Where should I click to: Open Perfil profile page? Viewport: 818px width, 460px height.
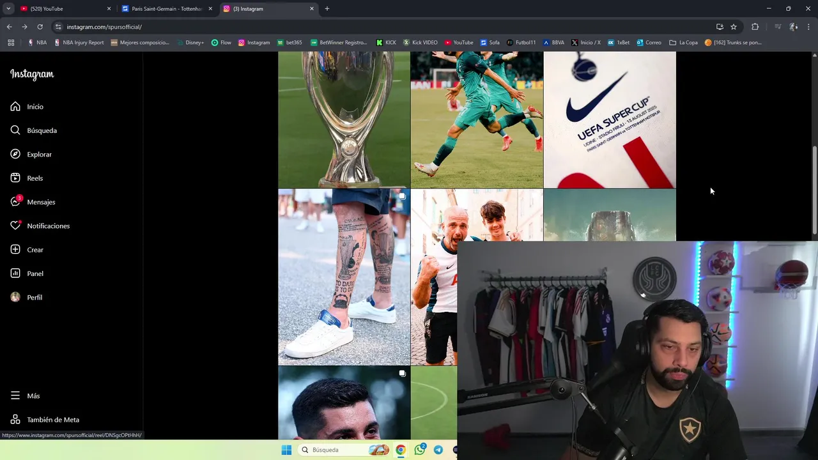(x=26, y=298)
